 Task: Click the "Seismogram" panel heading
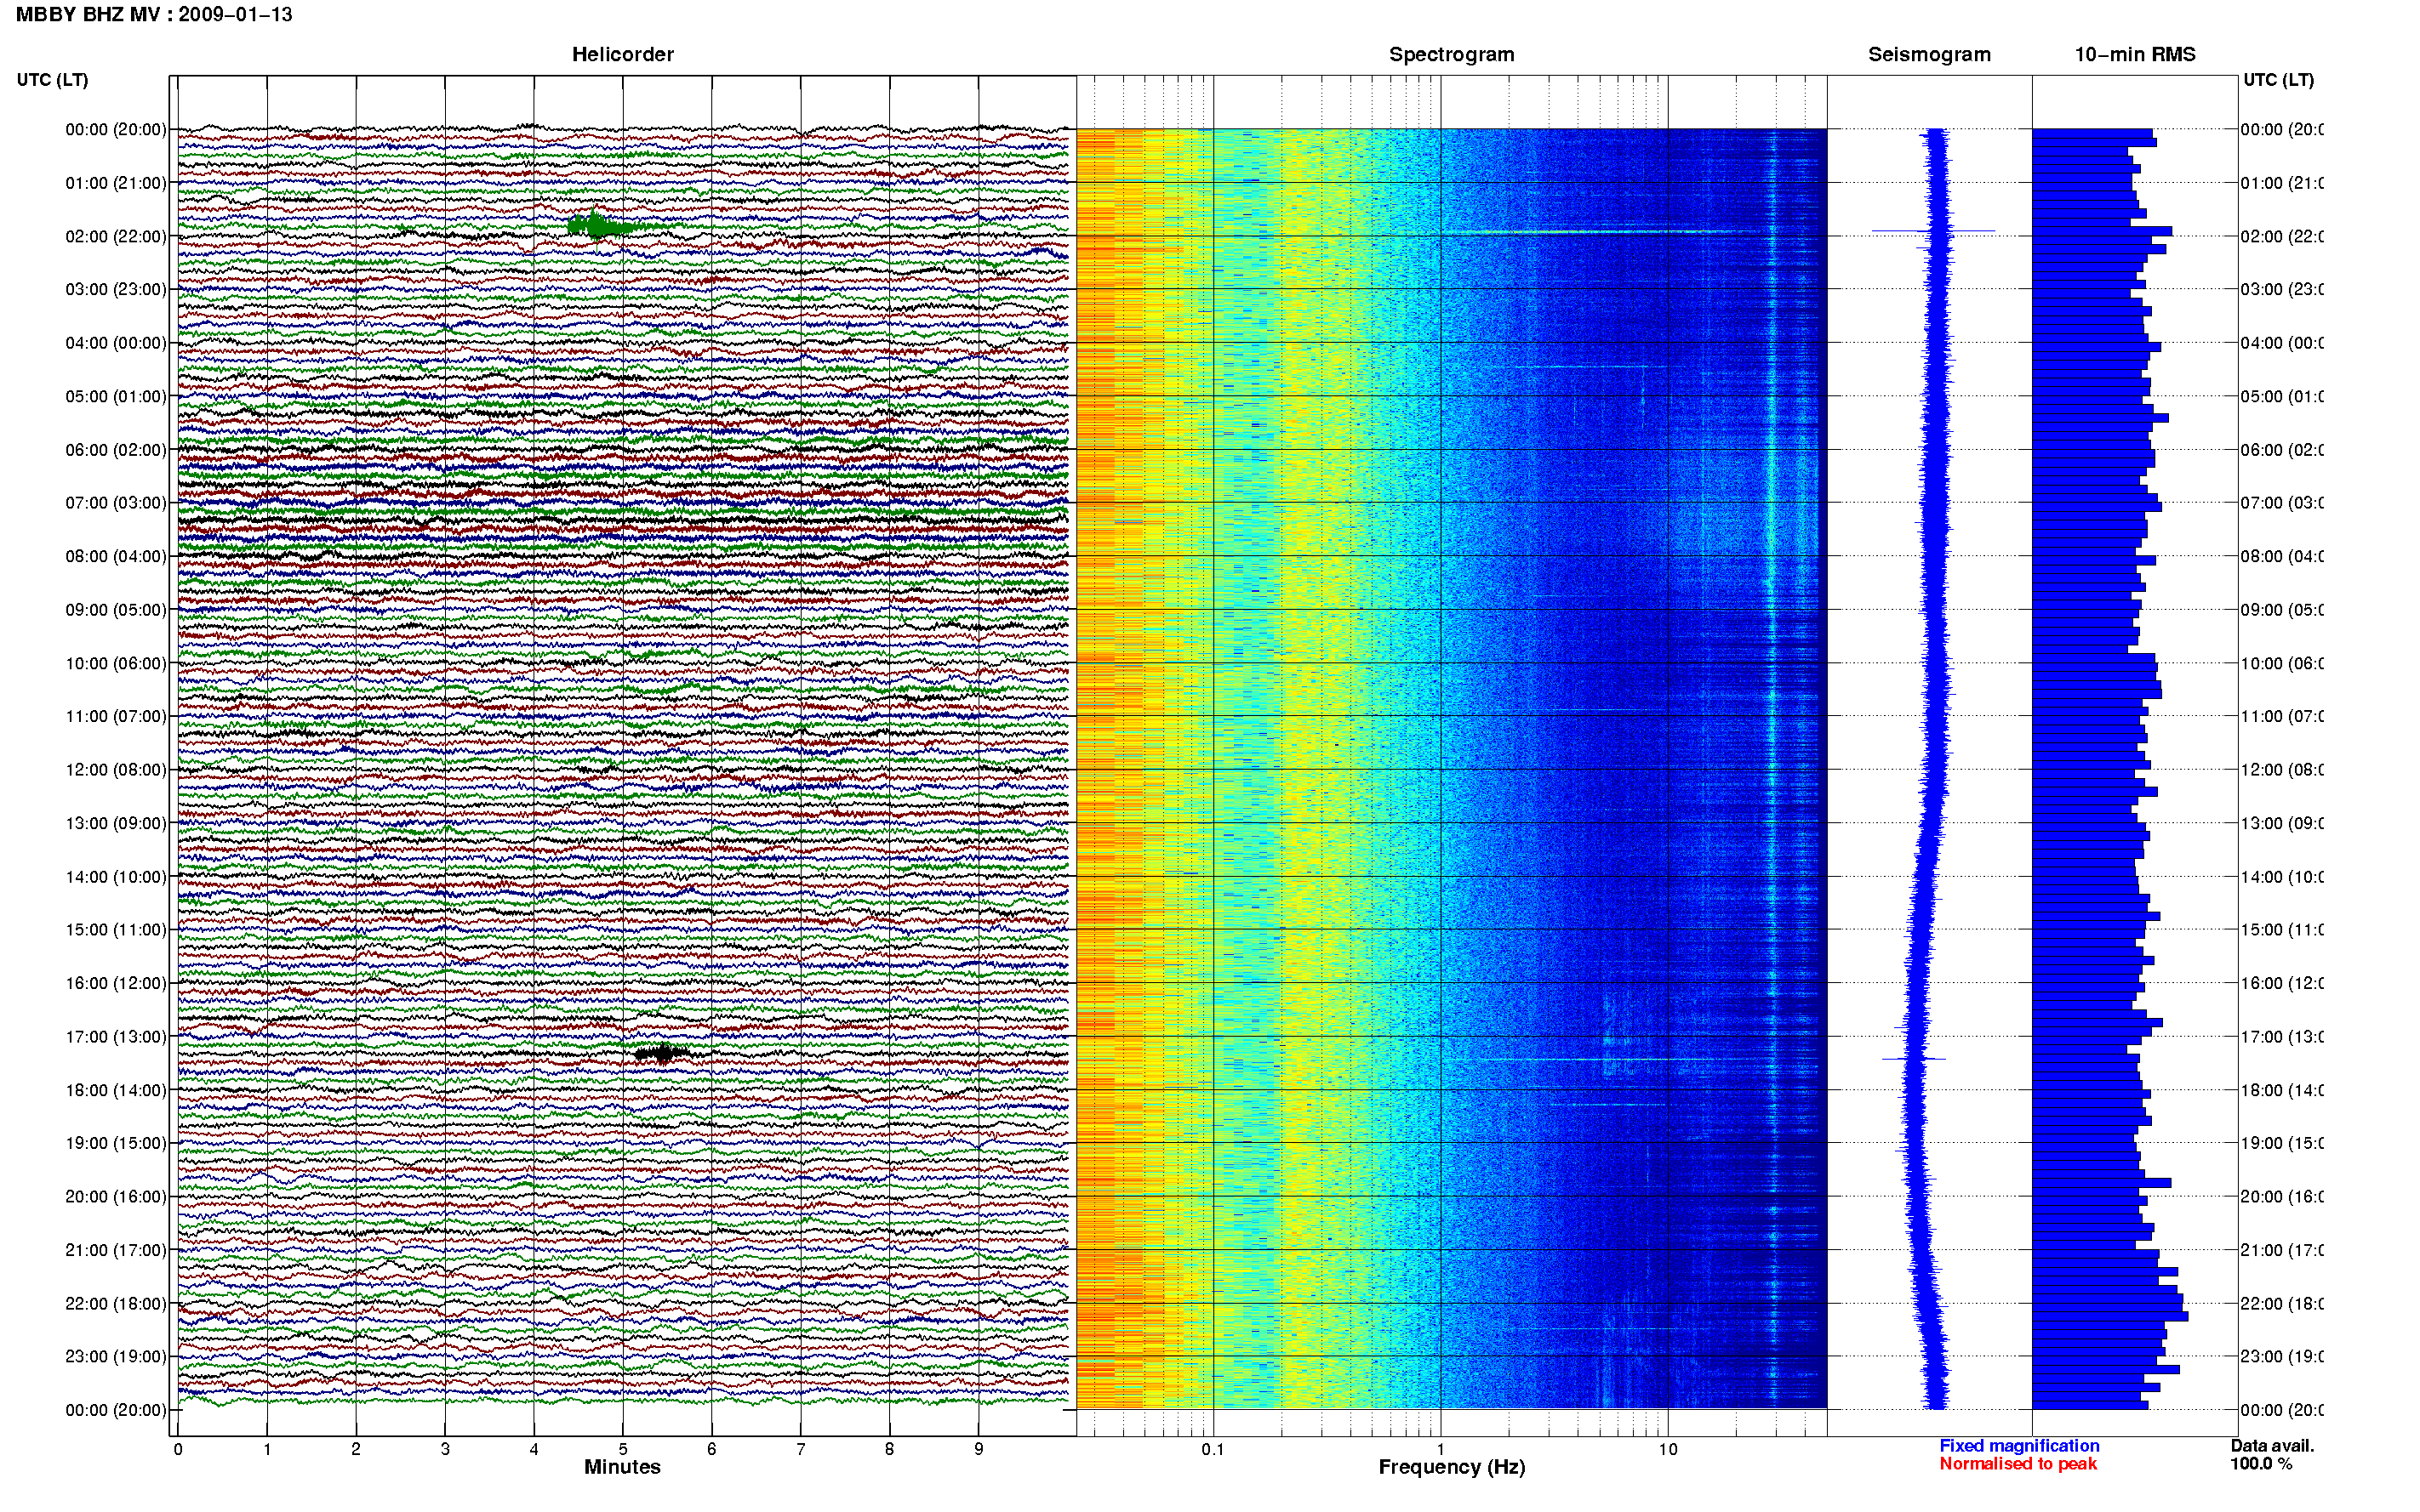click(x=1929, y=55)
